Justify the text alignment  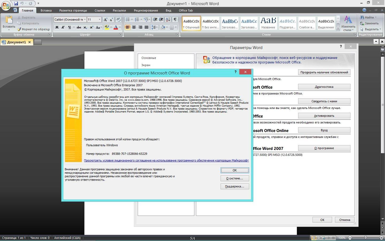(147, 27)
